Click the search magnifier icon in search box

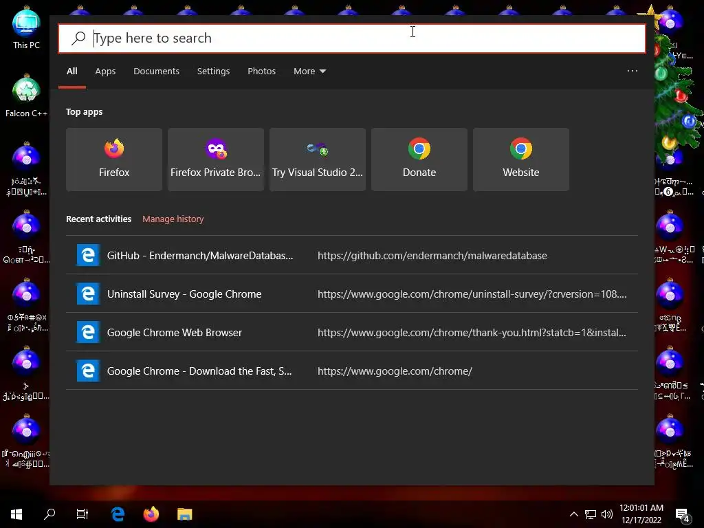(x=78, y=38)
